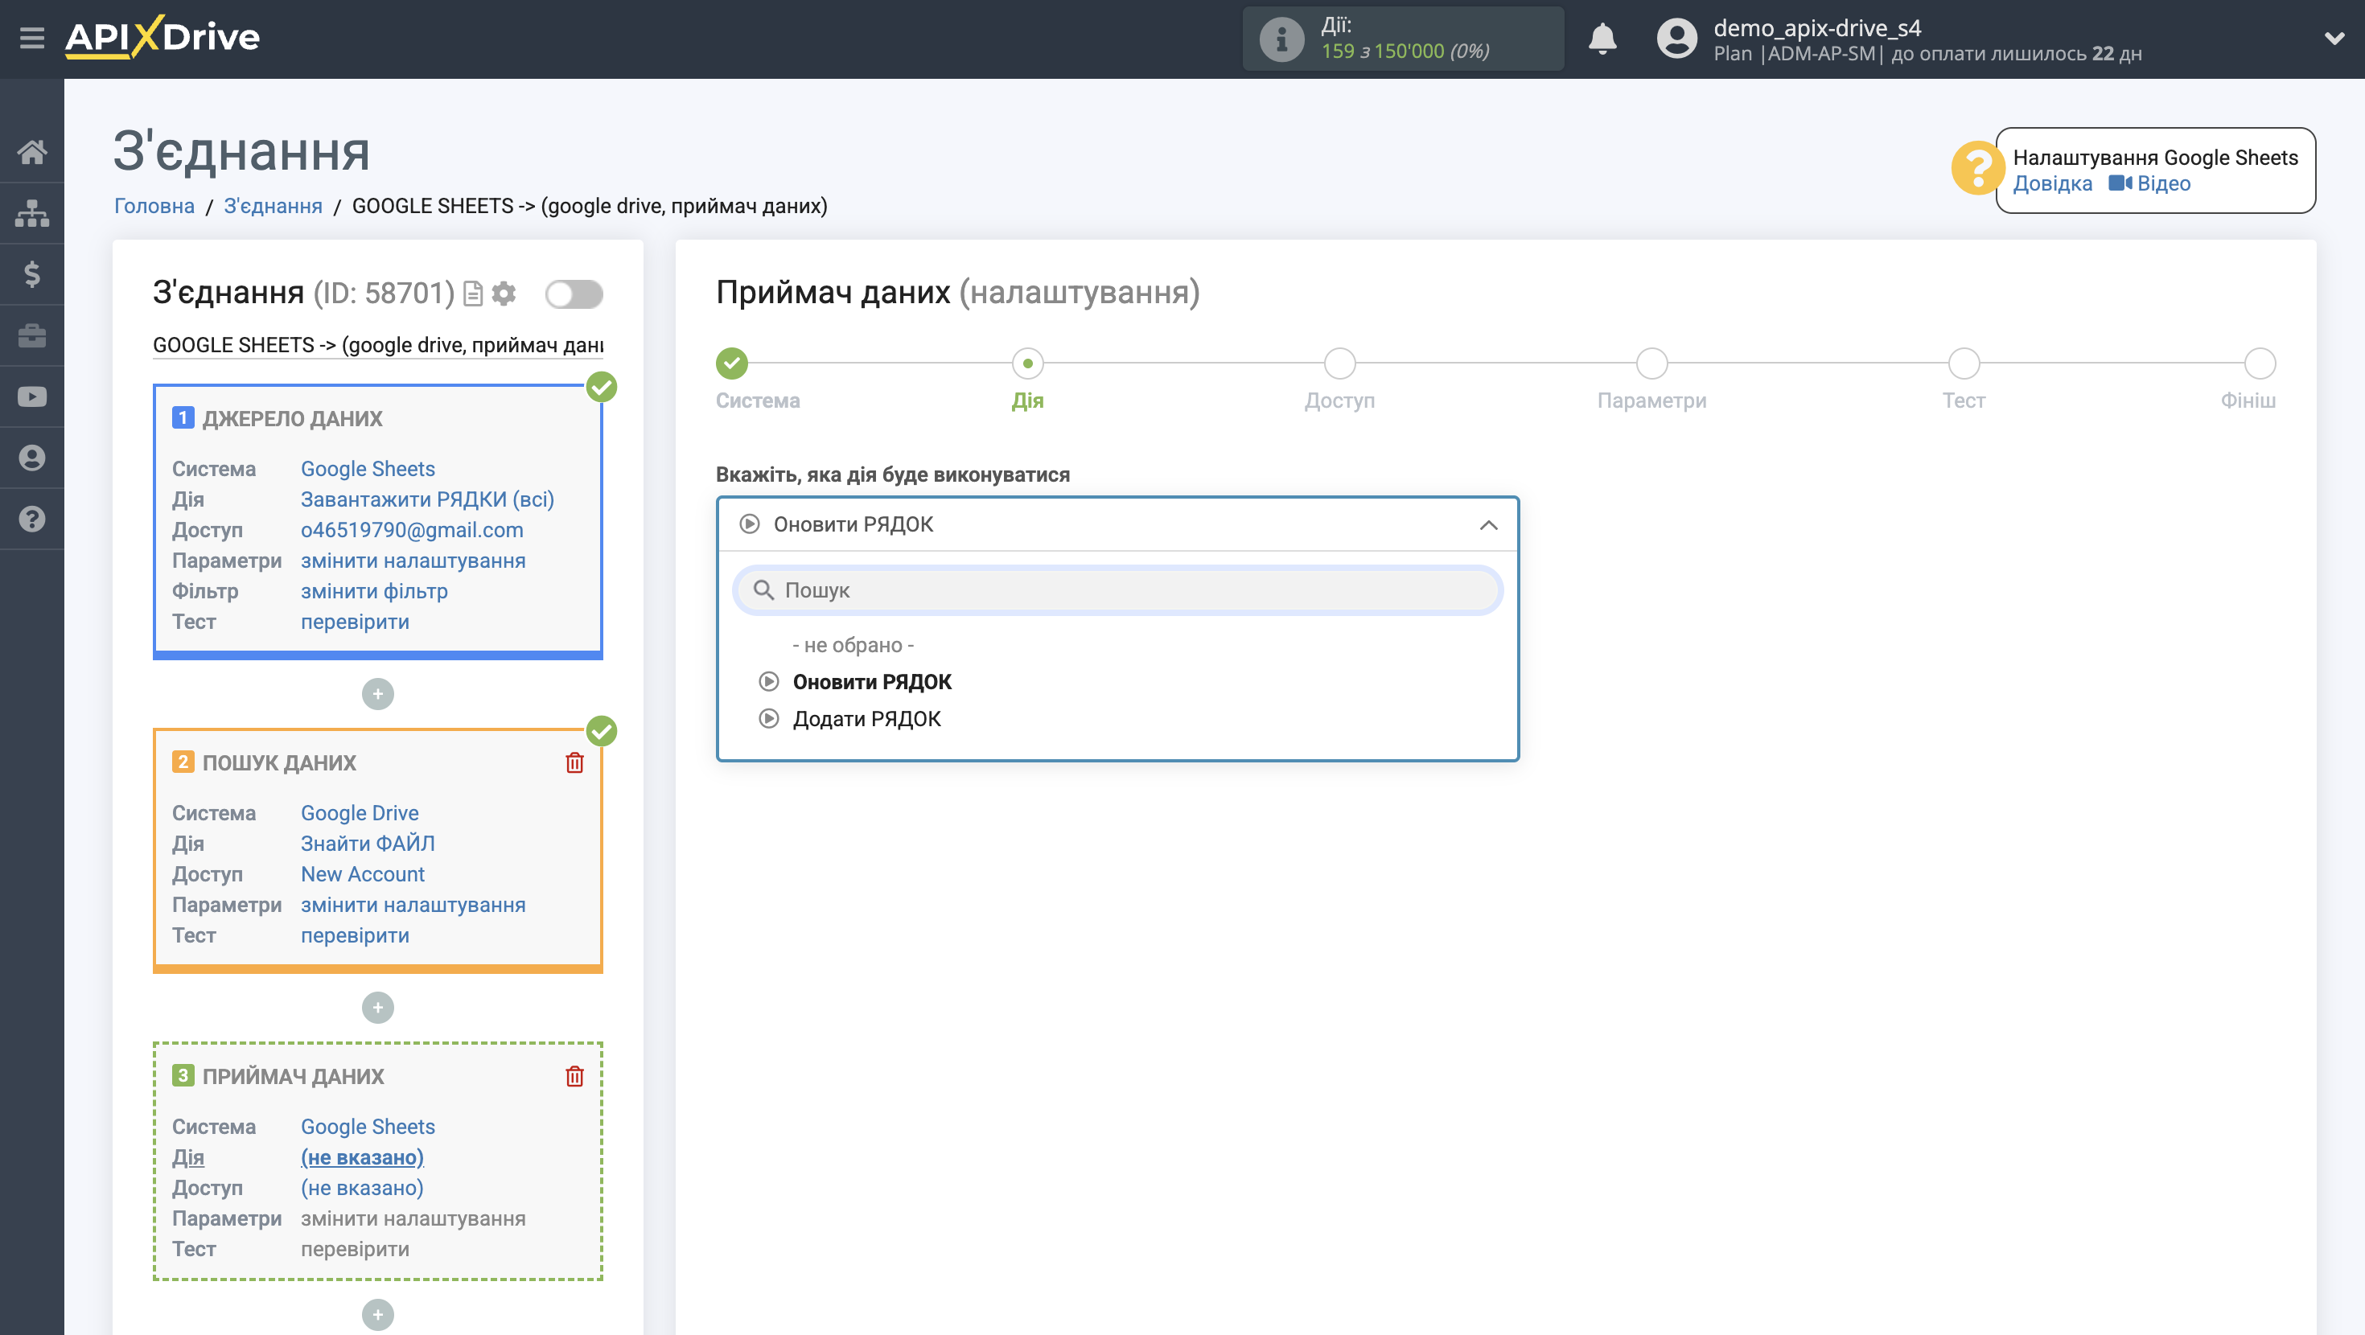Go to Параметри wizard step
This screenshot has width=2365, height=1335.
coord(1651,364)
